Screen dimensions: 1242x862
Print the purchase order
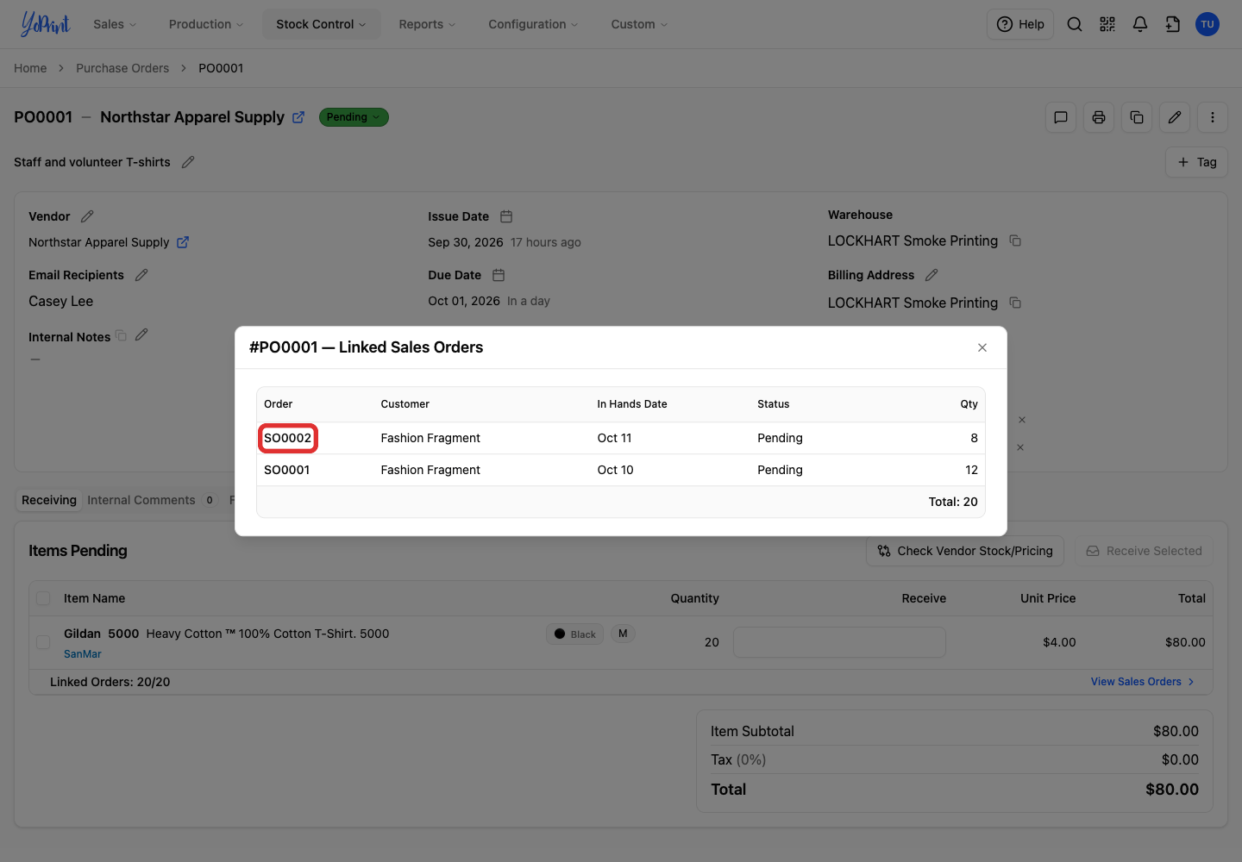click(x=1099, y=117)
